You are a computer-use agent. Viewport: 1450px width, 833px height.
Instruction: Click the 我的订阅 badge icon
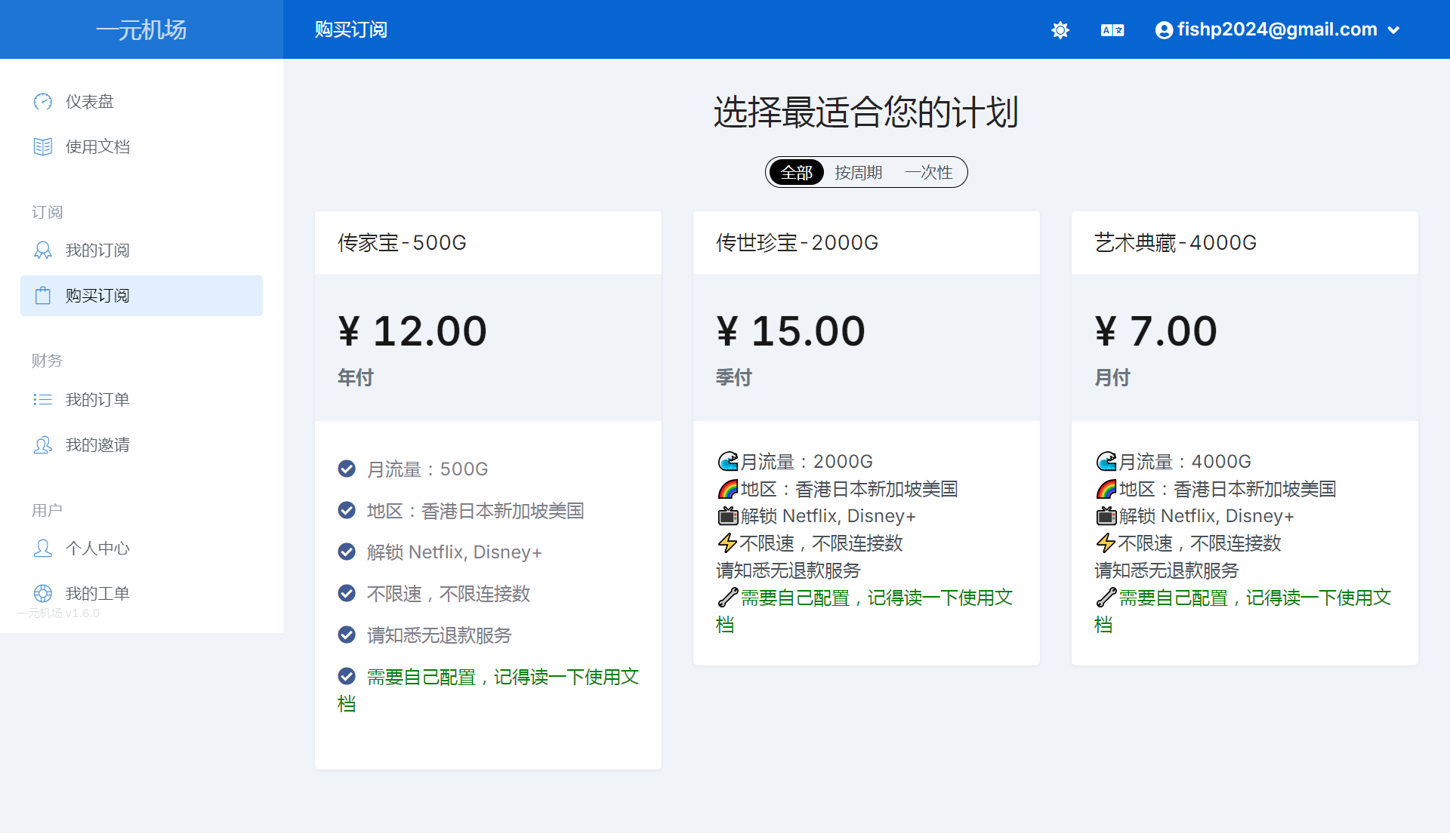pos(43,251)
